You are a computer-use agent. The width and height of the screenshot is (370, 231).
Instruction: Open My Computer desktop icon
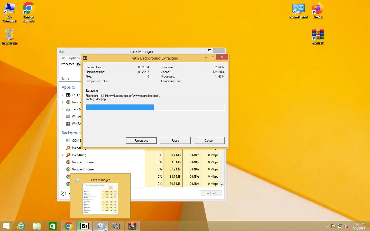pyautogui.click(x=10, y=13)
